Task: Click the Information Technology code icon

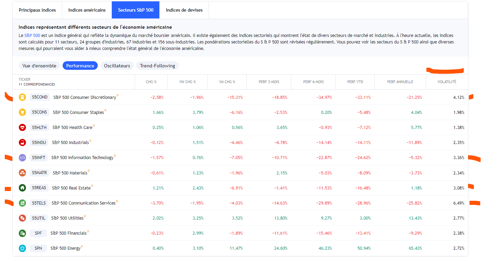Action: [x=22, y=158]
